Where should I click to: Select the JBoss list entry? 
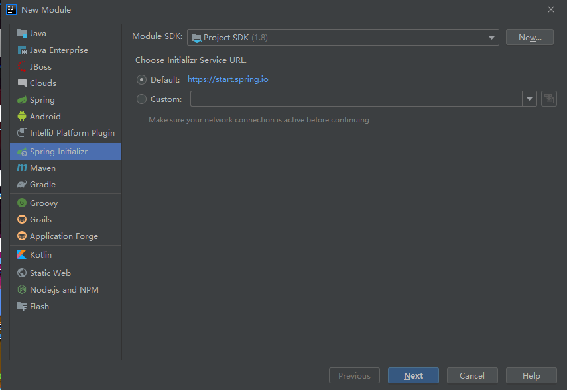coord(66,67)
